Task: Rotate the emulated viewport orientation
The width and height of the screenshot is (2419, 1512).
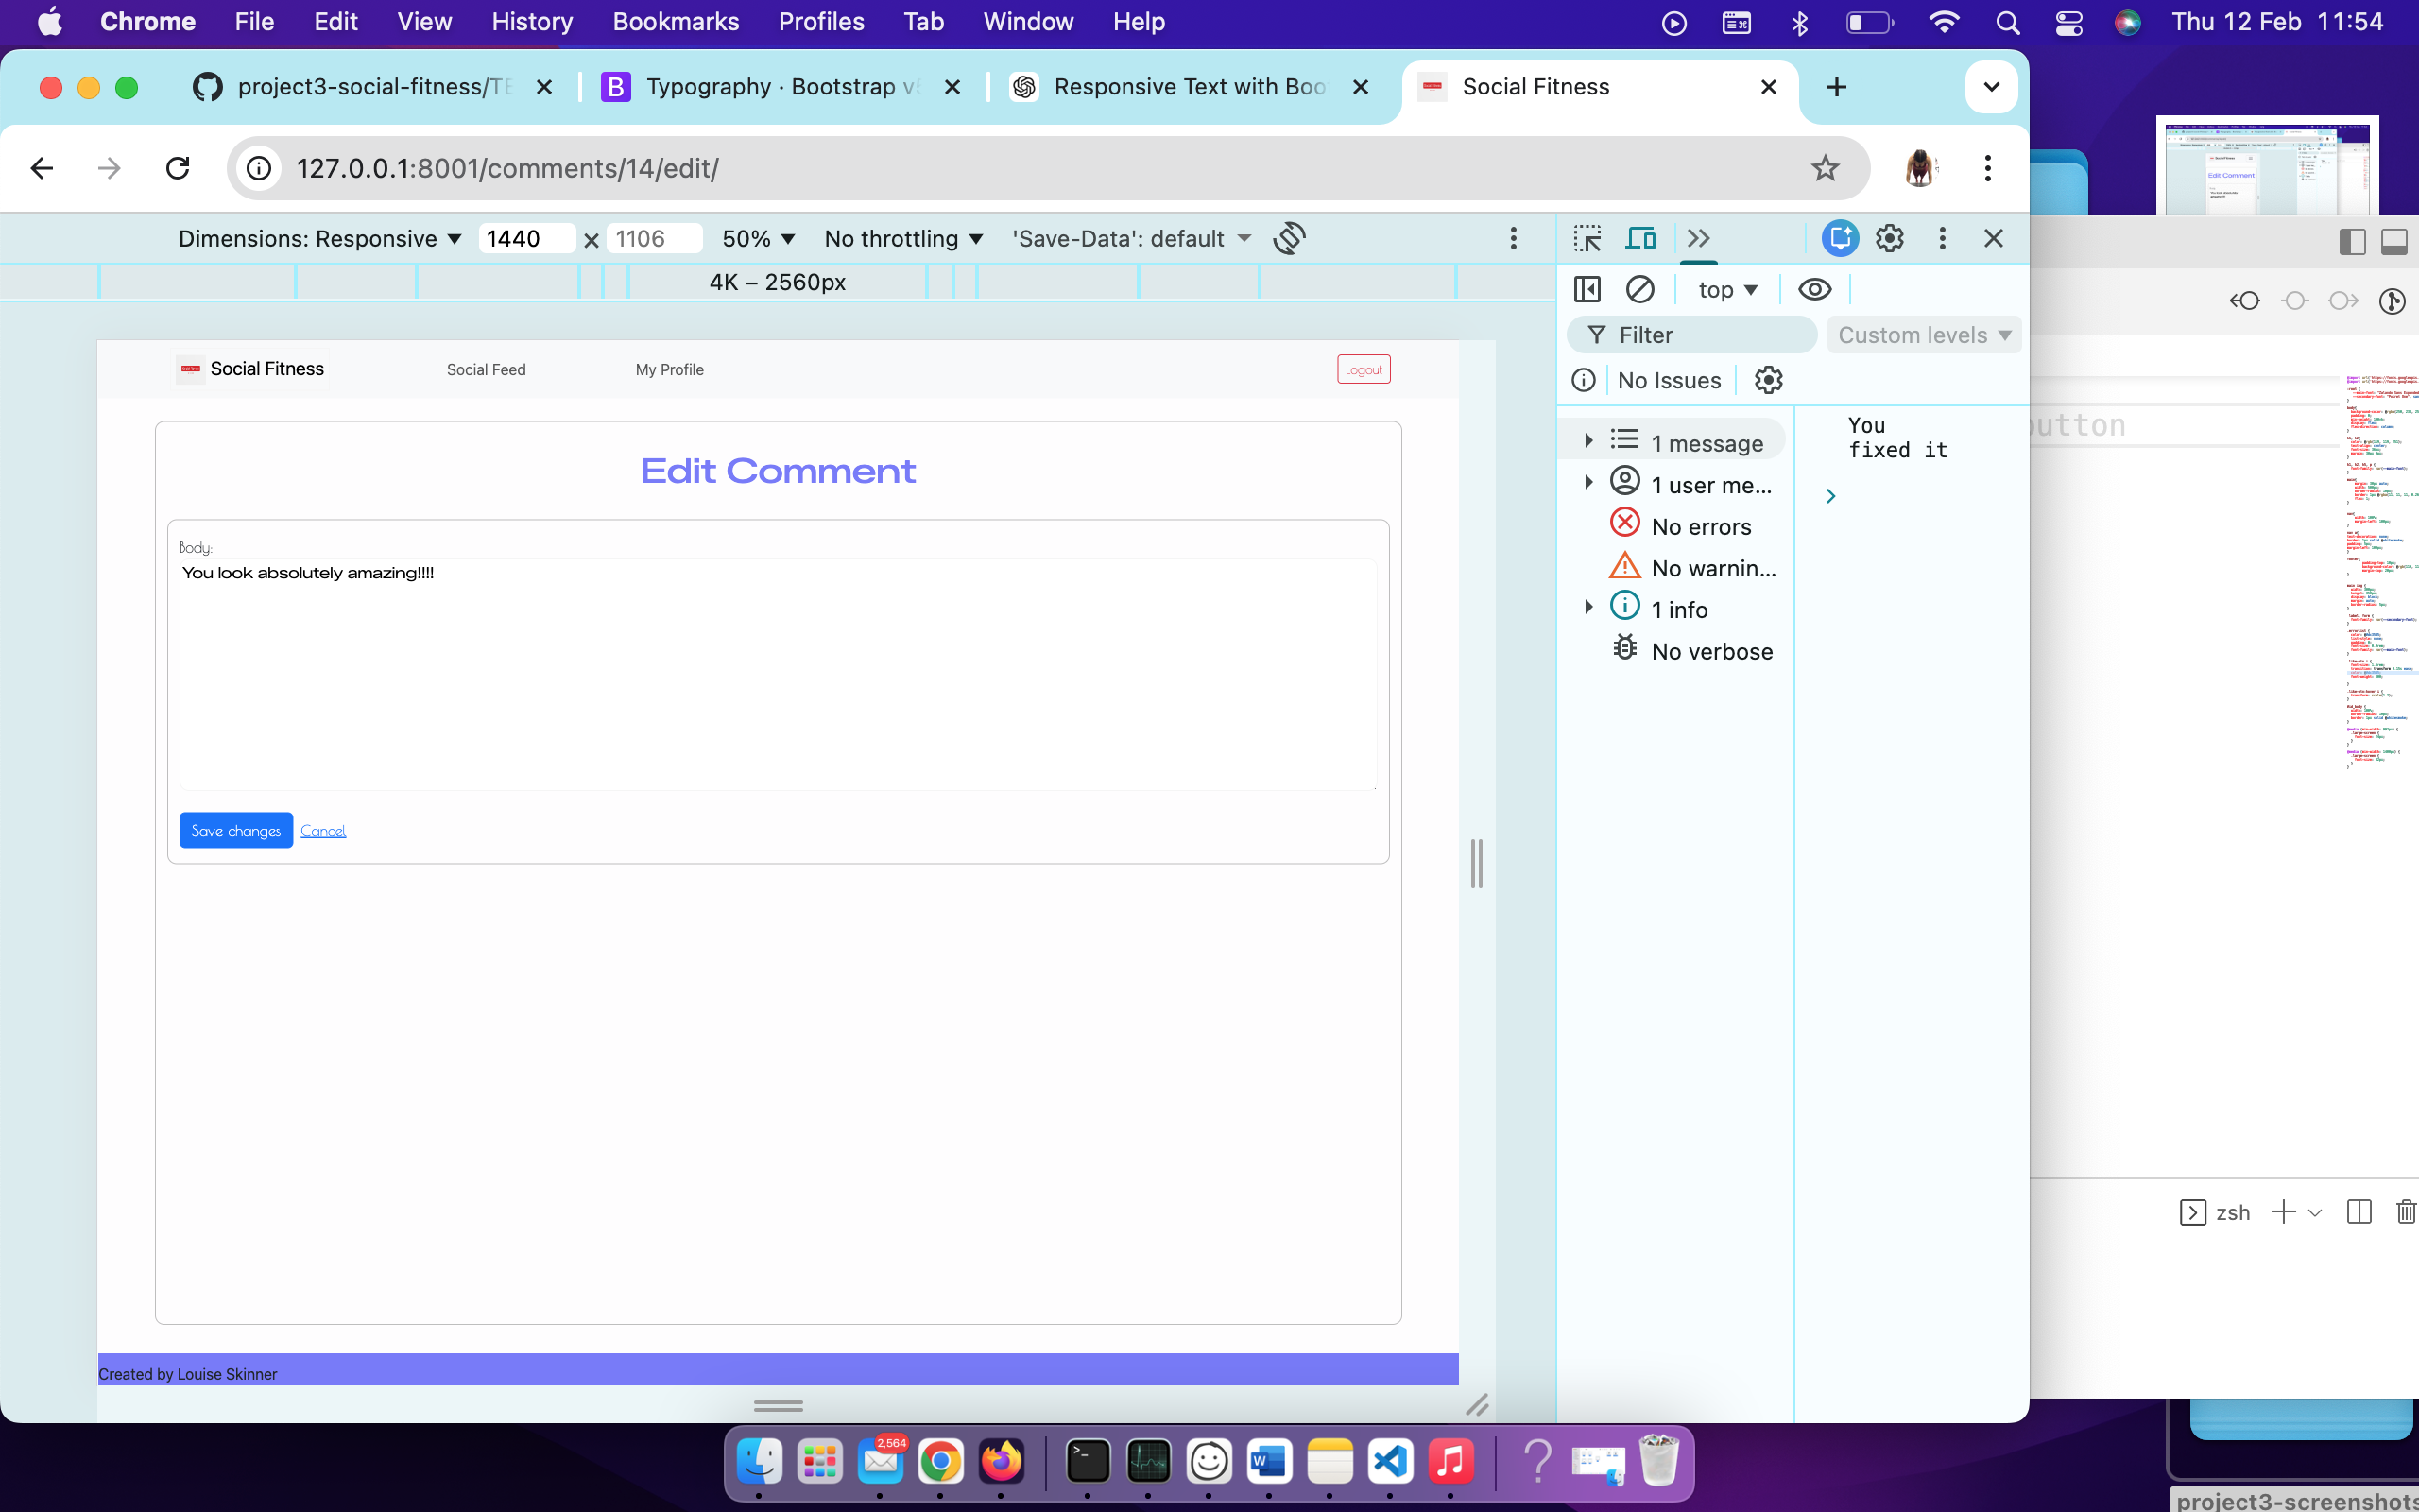Action: (x=1290, y=238)
